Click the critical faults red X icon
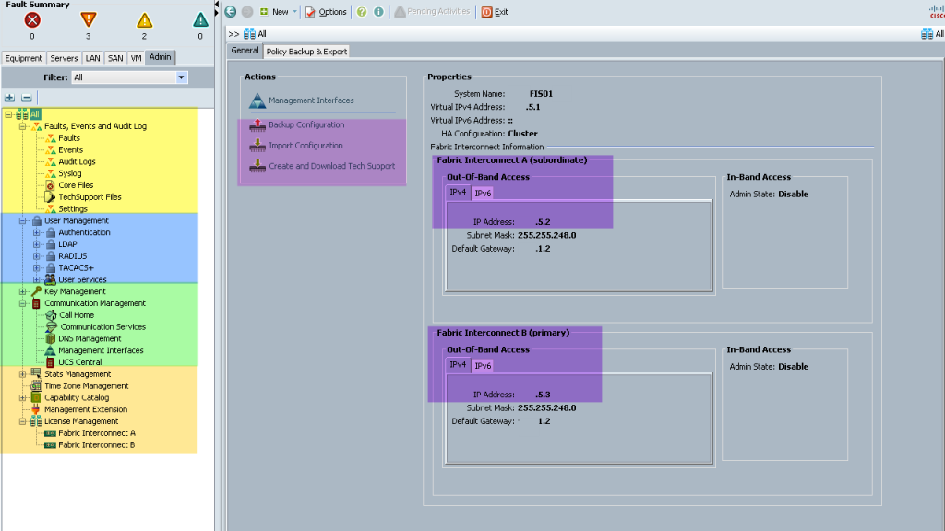The height and width of the screenshot is (531, 945). tap(32, 20)
